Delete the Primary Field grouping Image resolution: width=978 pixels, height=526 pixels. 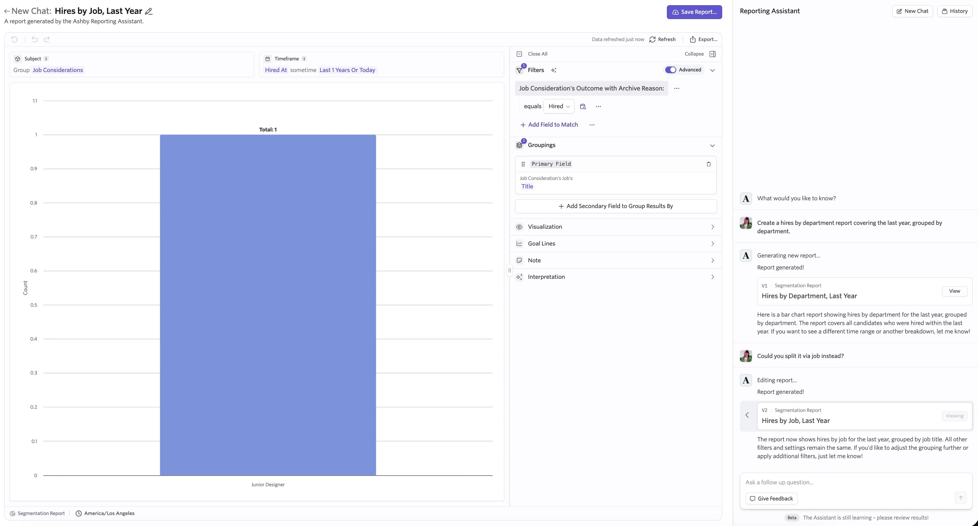709,164
